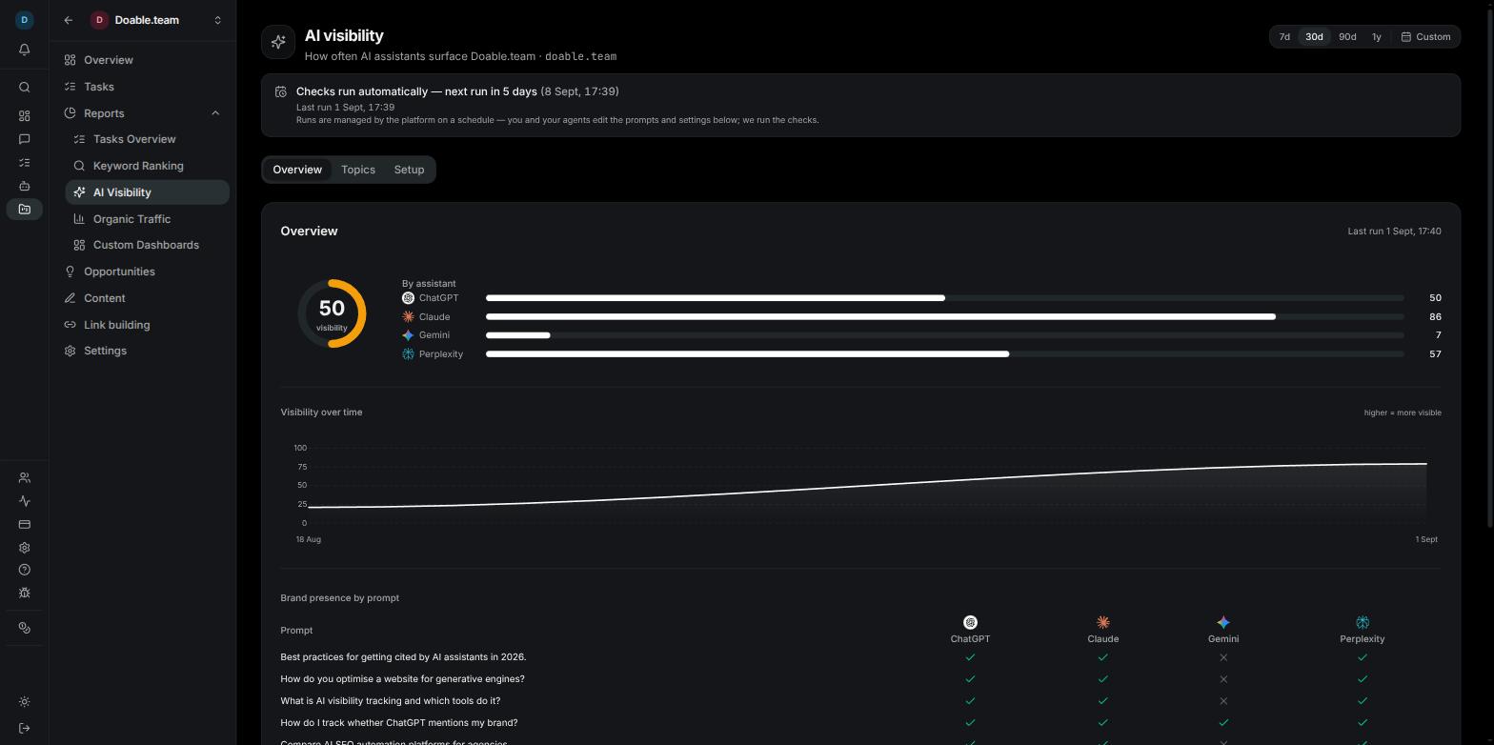1494x745 pixels.
Task: Click the checklist icon in left icon rail
Action: click(25, 163)
